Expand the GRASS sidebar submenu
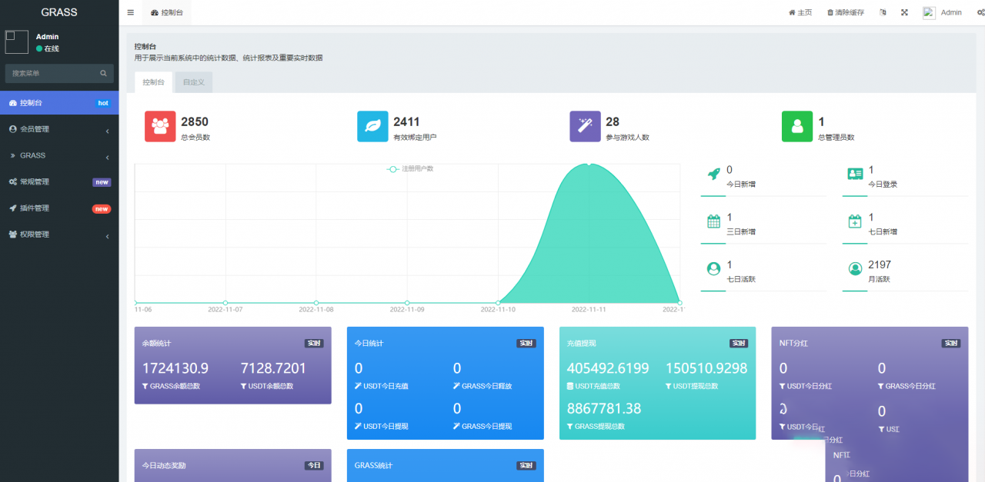Viewport: 985px width, 482px height. point(59,155)
